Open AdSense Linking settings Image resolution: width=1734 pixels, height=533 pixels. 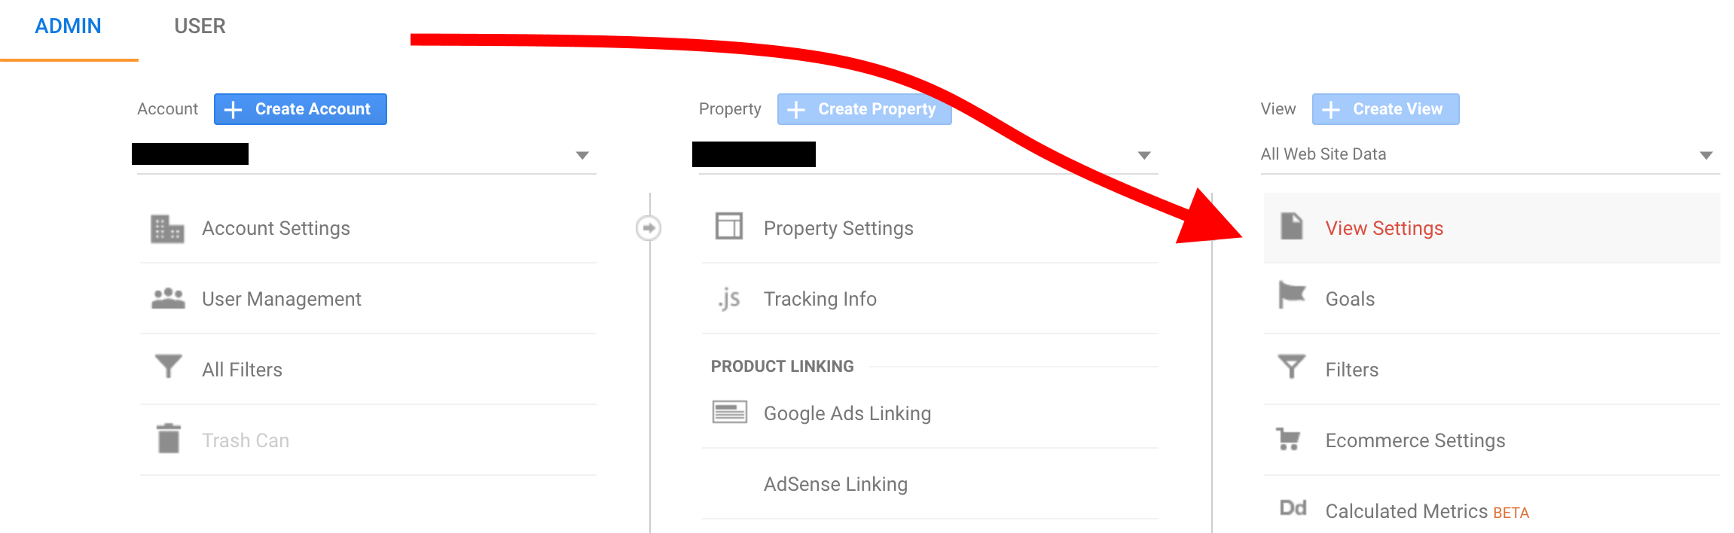pyautogui.click(x=835, y=484)
